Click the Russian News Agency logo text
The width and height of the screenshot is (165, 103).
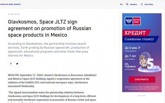pos(10,4)
